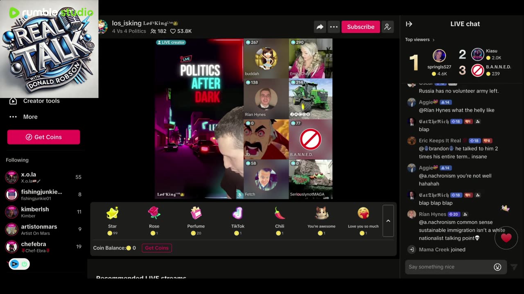Image resolution: width=524 pixels, height=294 pixels.
Task: Expand the Top viewers list
Action: click(x=420, y=40)
